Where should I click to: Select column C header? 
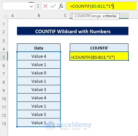[65, 16]
